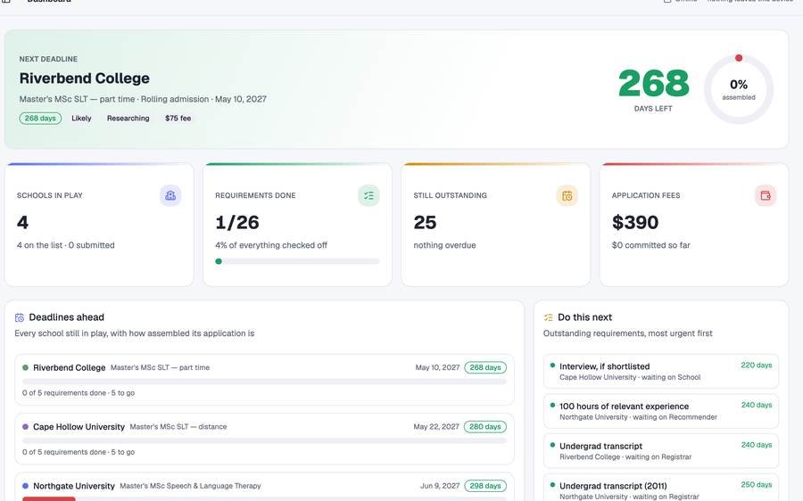Click the 0% assembled progress ring

[739, 89]
